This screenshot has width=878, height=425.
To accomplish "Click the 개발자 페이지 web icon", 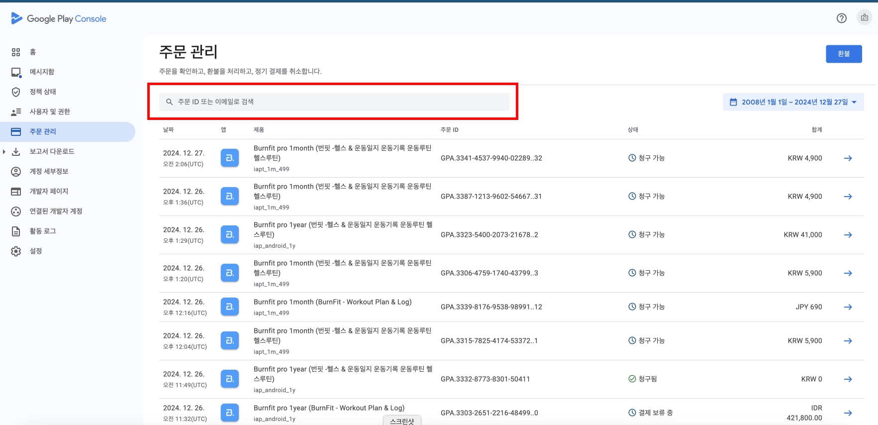I will point(16,192).
